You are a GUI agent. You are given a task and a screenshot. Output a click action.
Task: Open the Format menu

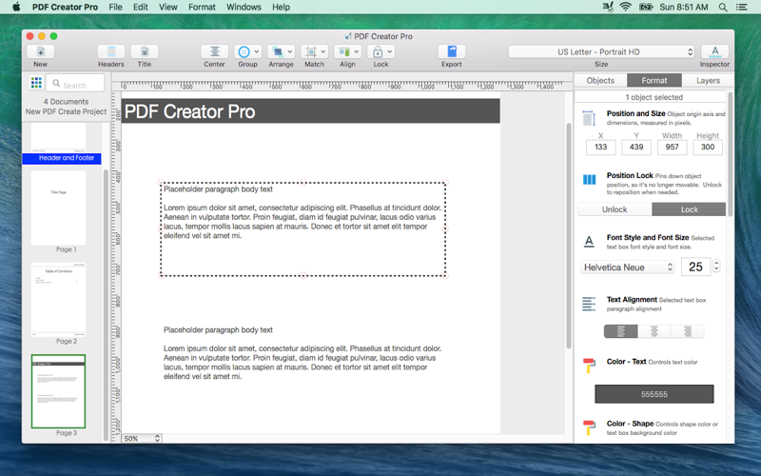coord(202,7)
